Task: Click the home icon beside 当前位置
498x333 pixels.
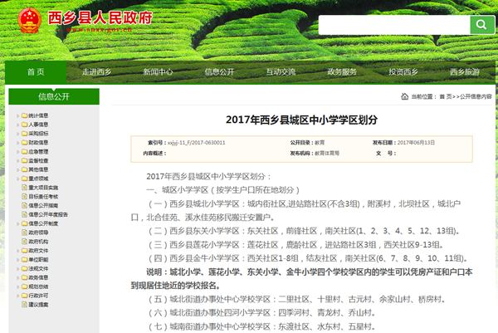Action: point(406,97)
